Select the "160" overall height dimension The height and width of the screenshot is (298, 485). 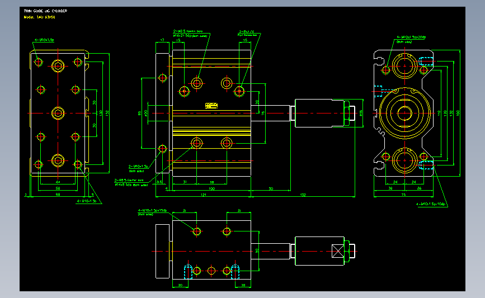[x=458, y=113]
